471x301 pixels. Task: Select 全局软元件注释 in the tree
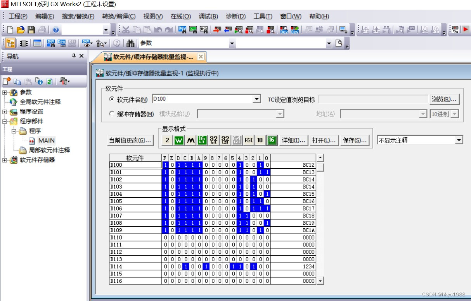coord(40,102)
